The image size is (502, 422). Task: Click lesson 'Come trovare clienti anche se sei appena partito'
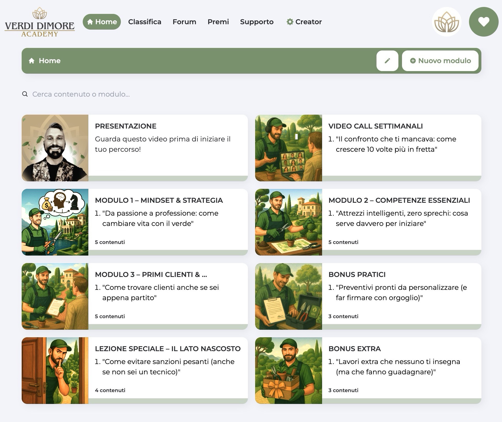pyautogui.click(x=161, y=293)
